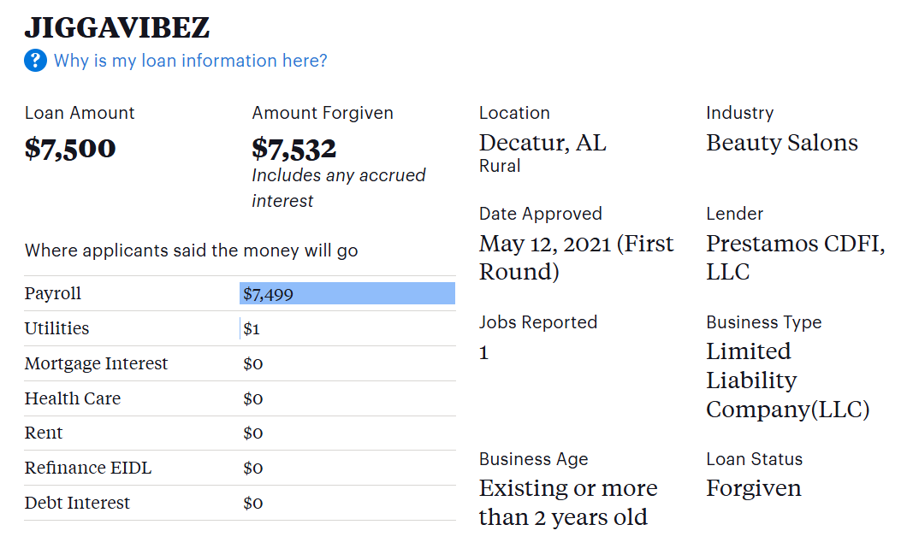Image resolution: width=913 pixels, height=560 pixels.
Task: Select the "Existing or more than 2 years old" text
Action: [567, 503]
